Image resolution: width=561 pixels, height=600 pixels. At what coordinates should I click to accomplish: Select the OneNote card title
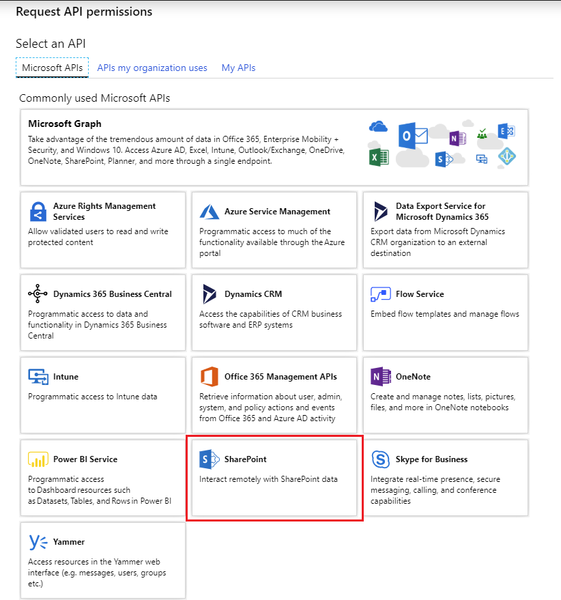pos(413,377)
